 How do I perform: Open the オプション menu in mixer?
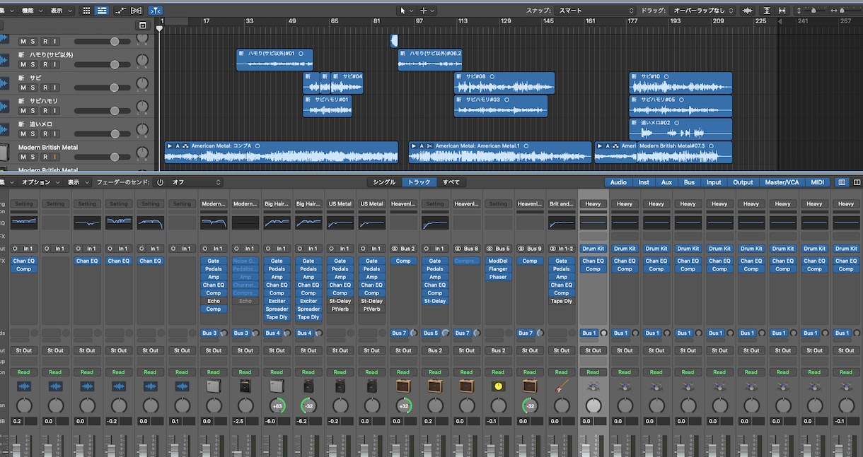[x=40, y=182]
